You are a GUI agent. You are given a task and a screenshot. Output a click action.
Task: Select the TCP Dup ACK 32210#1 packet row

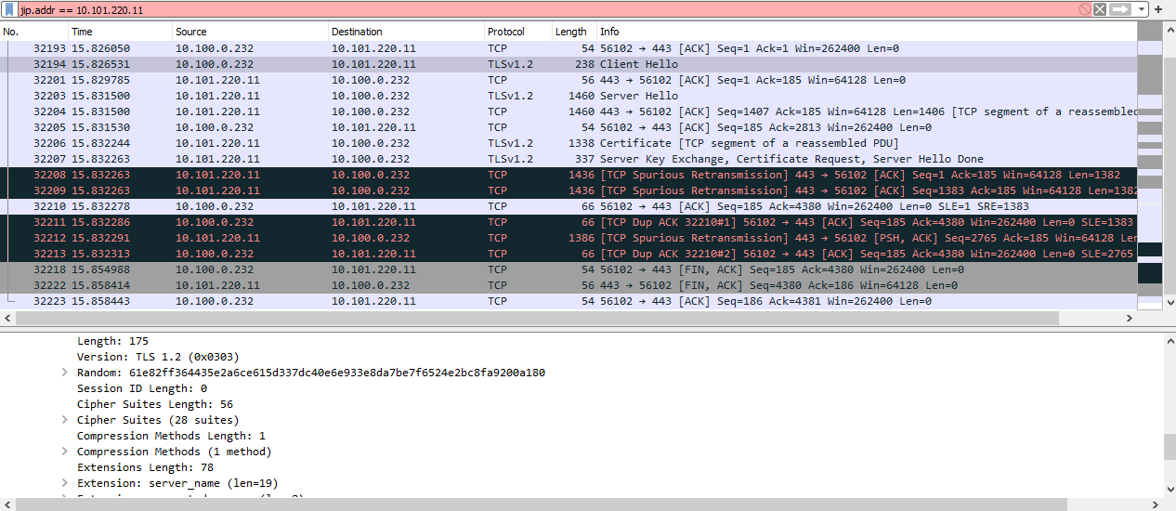(x=568, y=222)
